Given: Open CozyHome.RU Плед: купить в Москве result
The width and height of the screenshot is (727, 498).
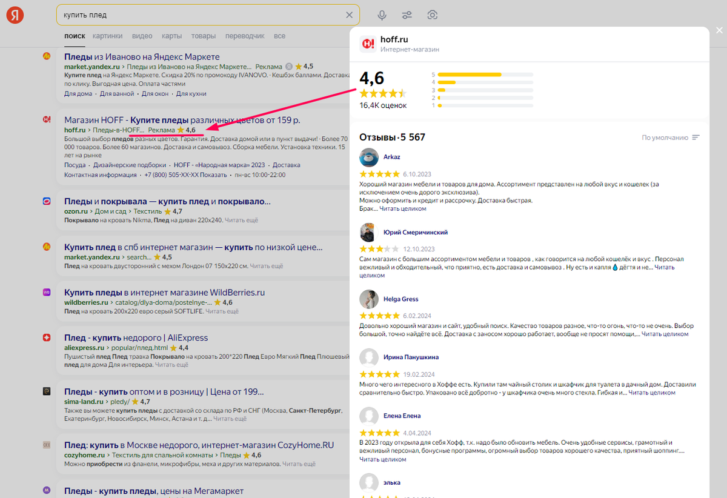Looking at the screenshot, I should 199,445.
